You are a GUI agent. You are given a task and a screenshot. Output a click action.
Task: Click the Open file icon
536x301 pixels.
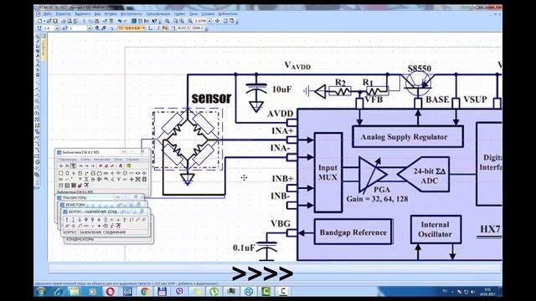pyautogui.click(x=49, y=21)
